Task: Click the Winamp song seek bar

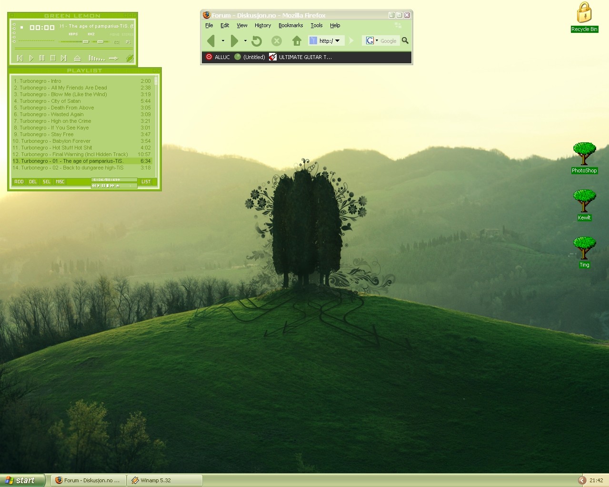Action: pos(73,48)
